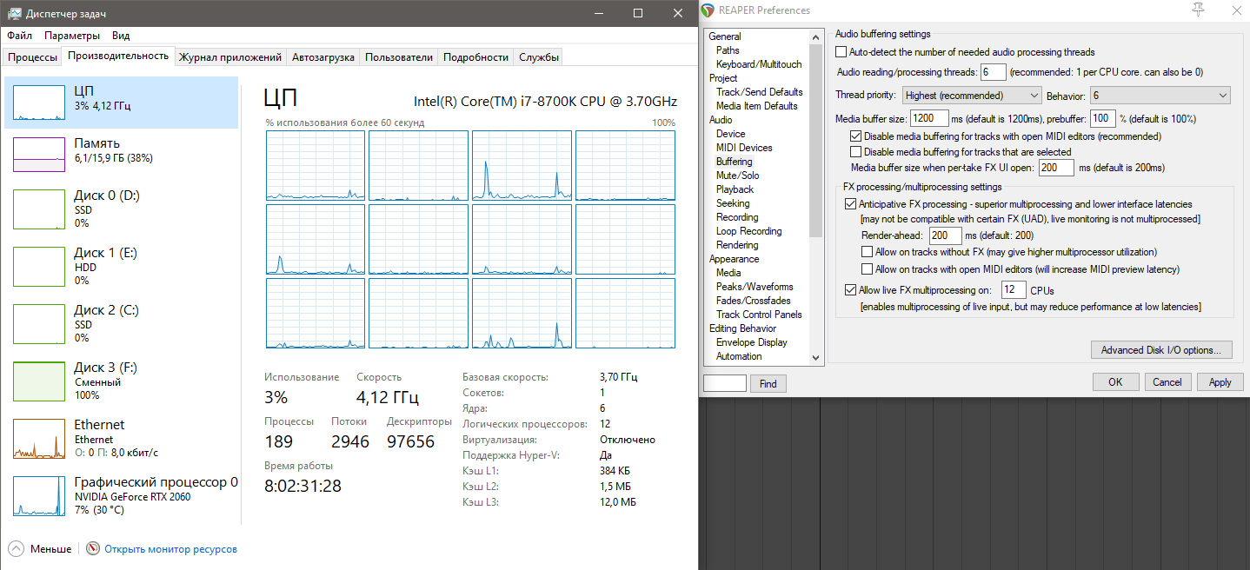Click the Cancel button in Preferences
This screenshot has width=1250, height=570.
pos(1167,382)
